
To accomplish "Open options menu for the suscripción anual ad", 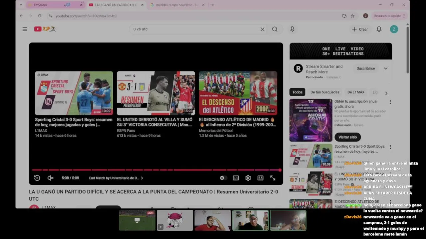I will (x=390, y=102).
